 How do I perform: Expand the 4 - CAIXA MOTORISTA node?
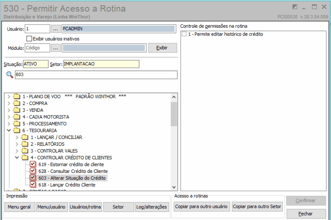pyautogui.click(x=9, y=117)
